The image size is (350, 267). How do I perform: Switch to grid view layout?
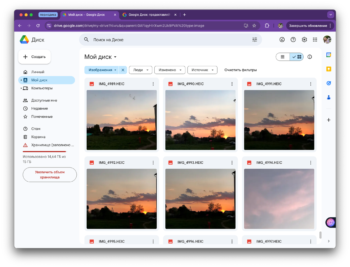point(297,57)
